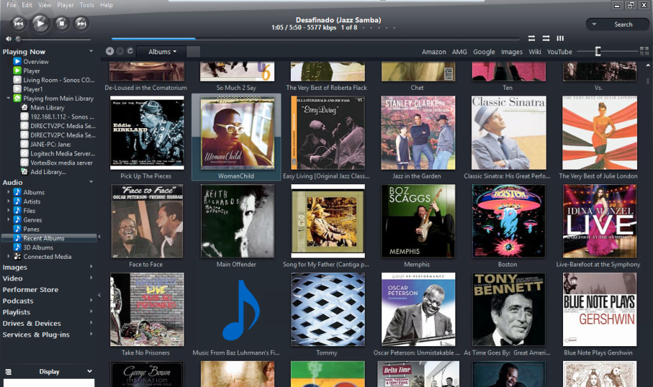Image resolution: width=653 pixels, height=387 pixels.
Task: Click the thumbnail grid size icon
Action: pos(644,51)
